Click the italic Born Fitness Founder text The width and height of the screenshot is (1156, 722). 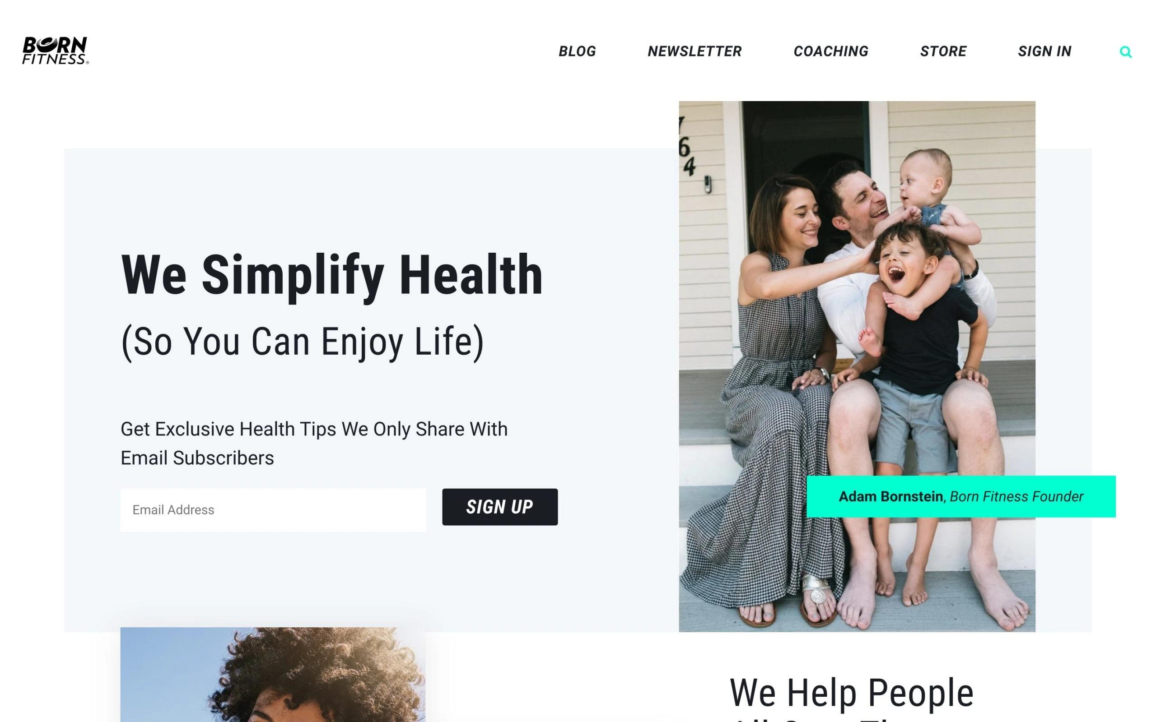point(1016,497)
